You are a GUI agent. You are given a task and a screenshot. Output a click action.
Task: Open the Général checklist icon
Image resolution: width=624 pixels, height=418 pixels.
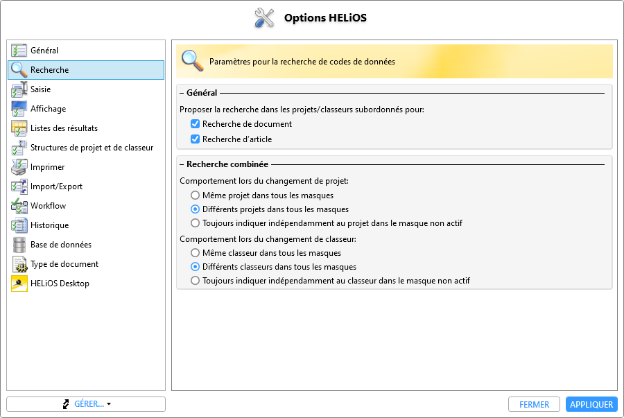click(19, 51)
